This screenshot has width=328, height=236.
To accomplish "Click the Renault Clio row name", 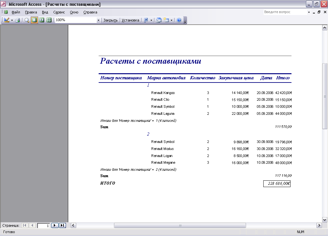I will click(160, 100).
